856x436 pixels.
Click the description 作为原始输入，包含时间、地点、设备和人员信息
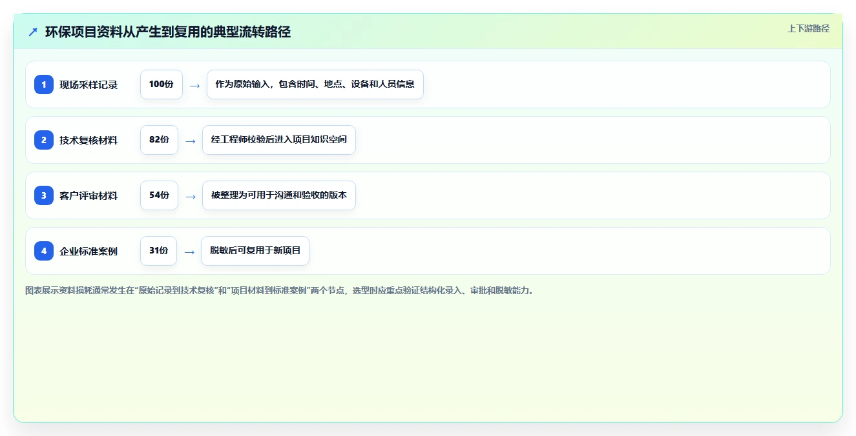click(315, 84)
